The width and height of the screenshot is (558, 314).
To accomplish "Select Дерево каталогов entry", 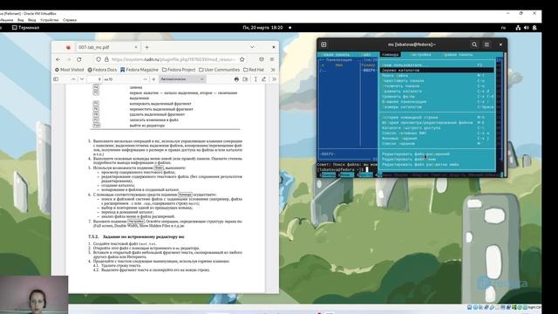I will click(438, 71).
